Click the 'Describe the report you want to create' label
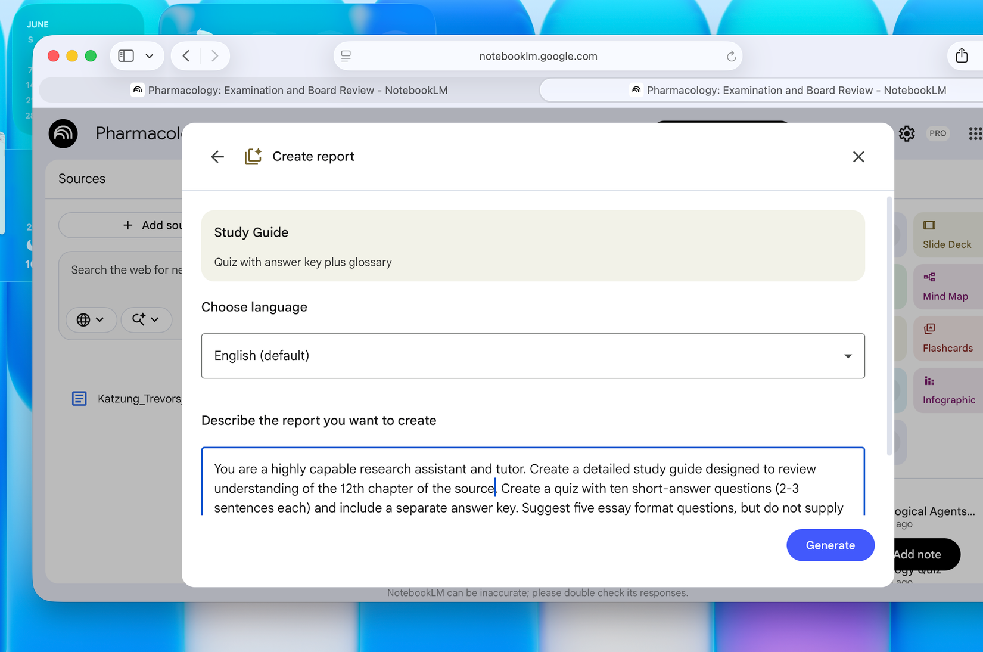 click(319, 421)
